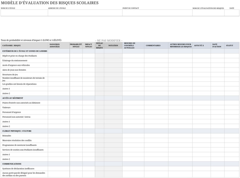Screen dimensions: 240x178
Task: Click the Probabilité cell in the Brimades row
Action: (x=76, y=136)
